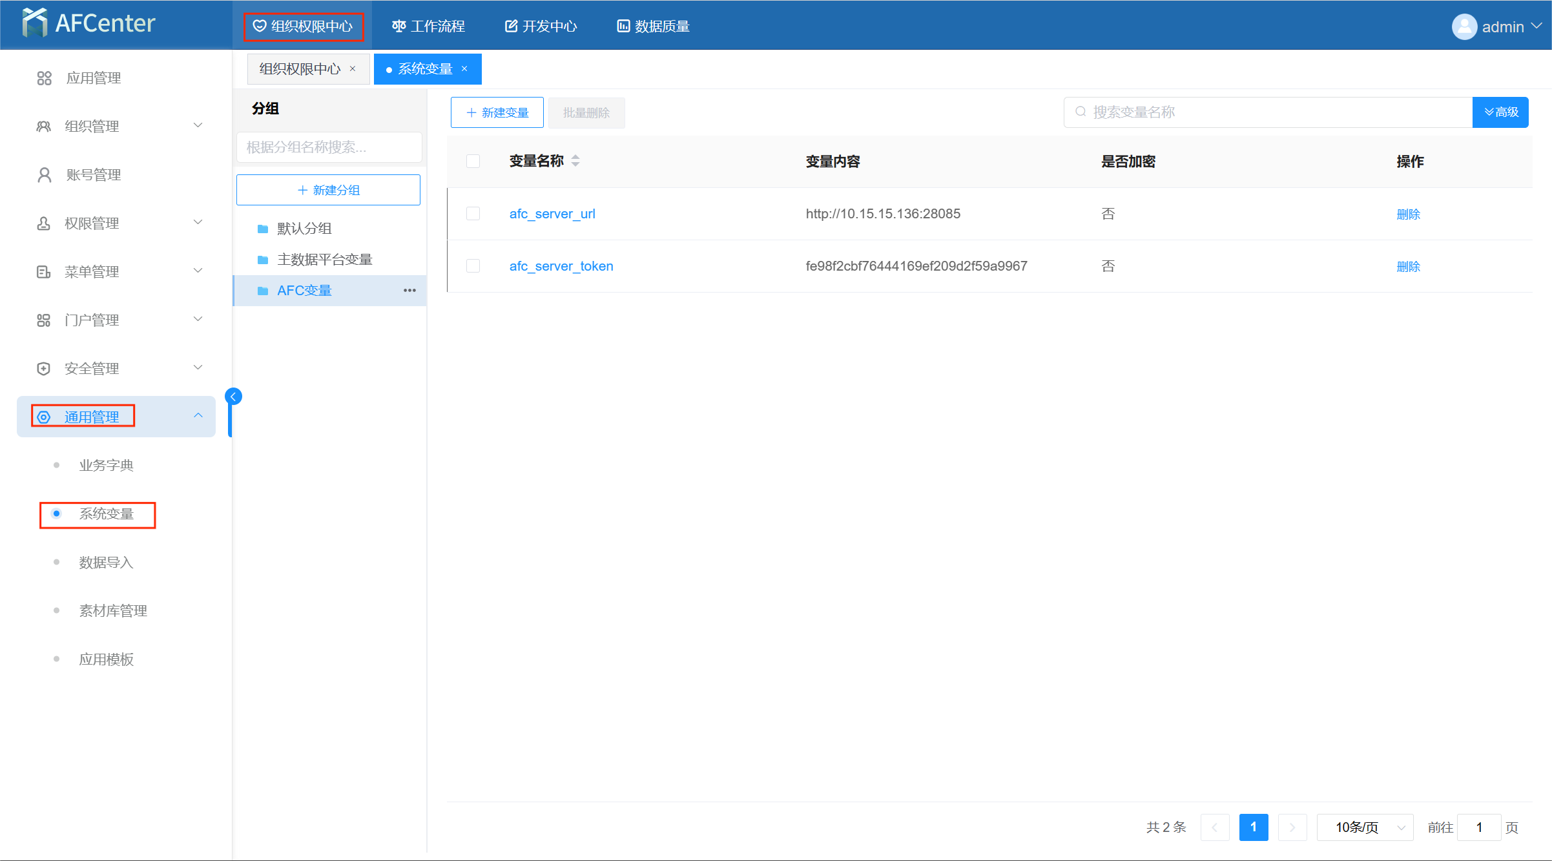Toggle the select-all checkbox in the table header
This screenshot has height=861, width=1552.
tap(473, 161)
